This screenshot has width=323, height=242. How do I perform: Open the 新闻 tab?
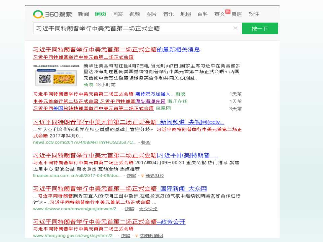[x=83, y=14]
